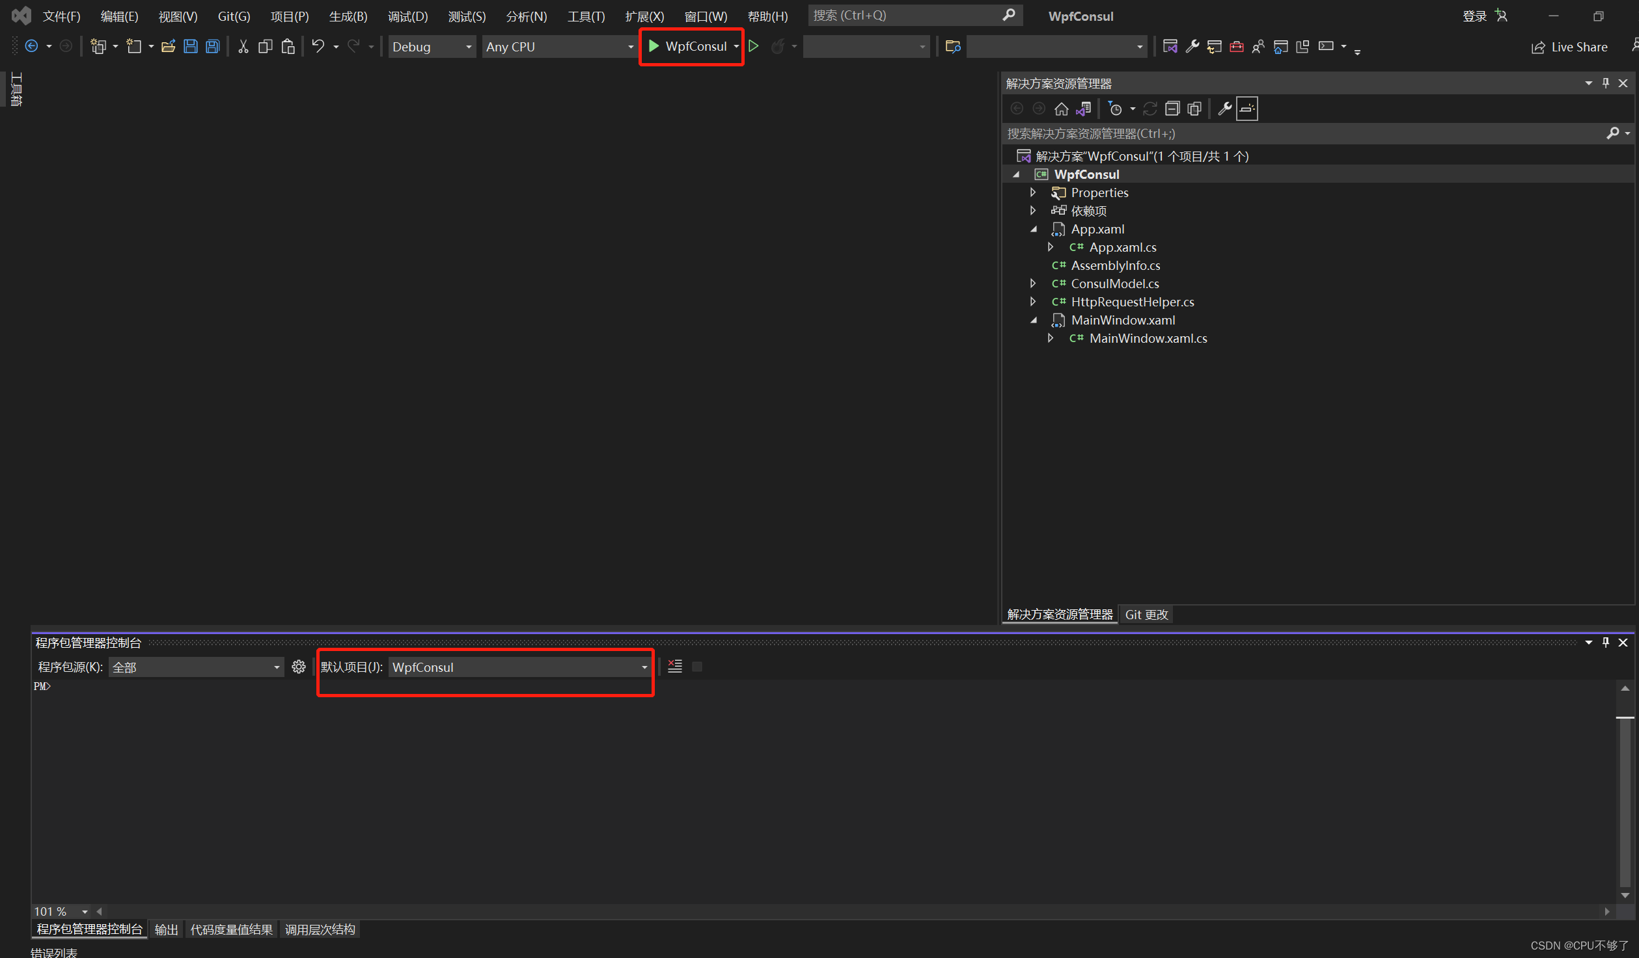The height and width of the screenshot is (958, 1639).
Task: Click Collapse All in Solution Explorer toolbar
Action: pyautogui.click(x=1172, y=109)
